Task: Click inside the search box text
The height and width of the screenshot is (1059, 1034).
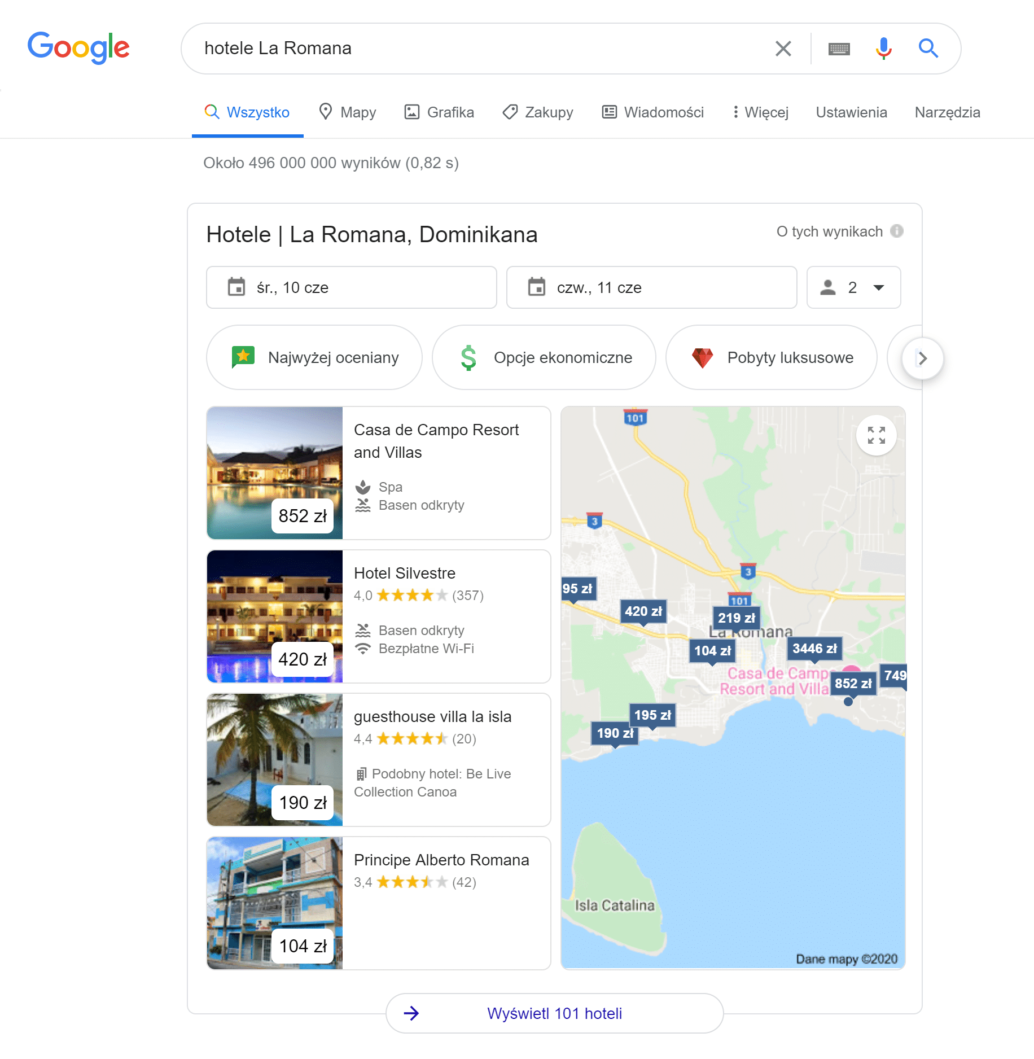Action: click(278, 49)
